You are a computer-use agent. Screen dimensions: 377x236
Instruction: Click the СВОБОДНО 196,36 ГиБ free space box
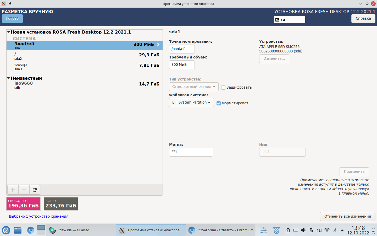tap(23, 204)
